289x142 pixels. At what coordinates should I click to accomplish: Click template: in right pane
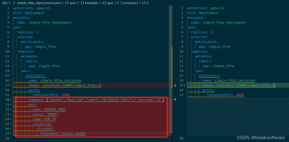[200, 51]
